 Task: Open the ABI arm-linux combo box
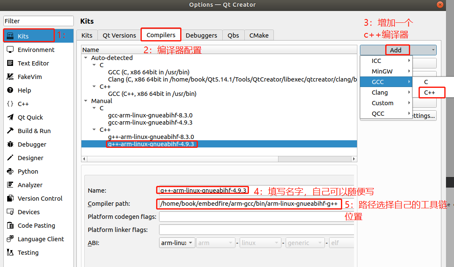click(177, 242)
